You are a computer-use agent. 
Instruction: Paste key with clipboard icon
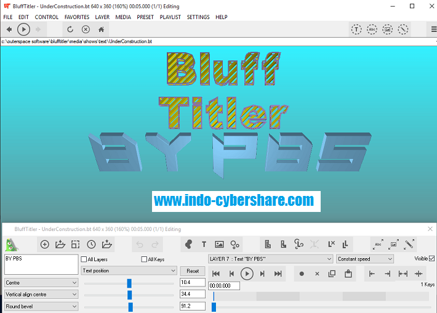coord(348,274)
